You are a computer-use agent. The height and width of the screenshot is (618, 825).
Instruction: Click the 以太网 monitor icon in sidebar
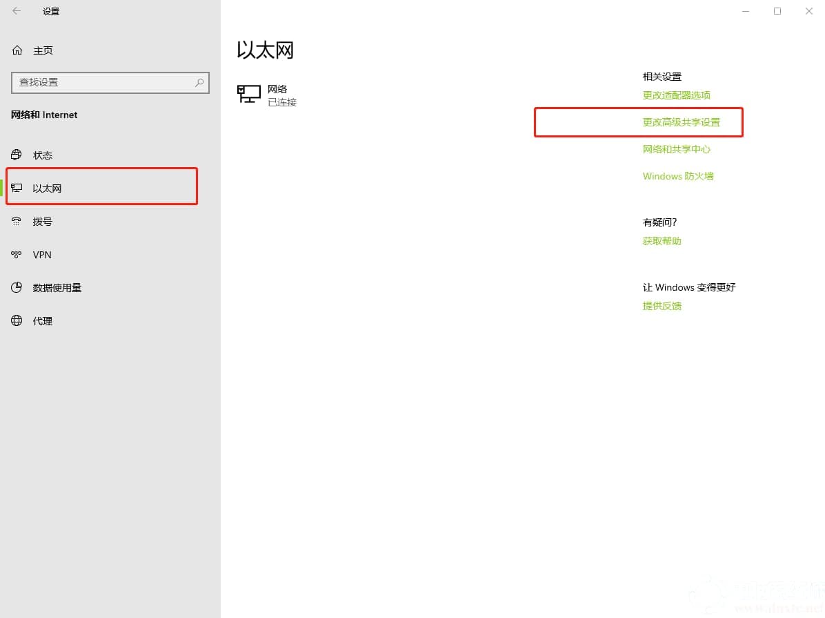click(x=17, y=188)
